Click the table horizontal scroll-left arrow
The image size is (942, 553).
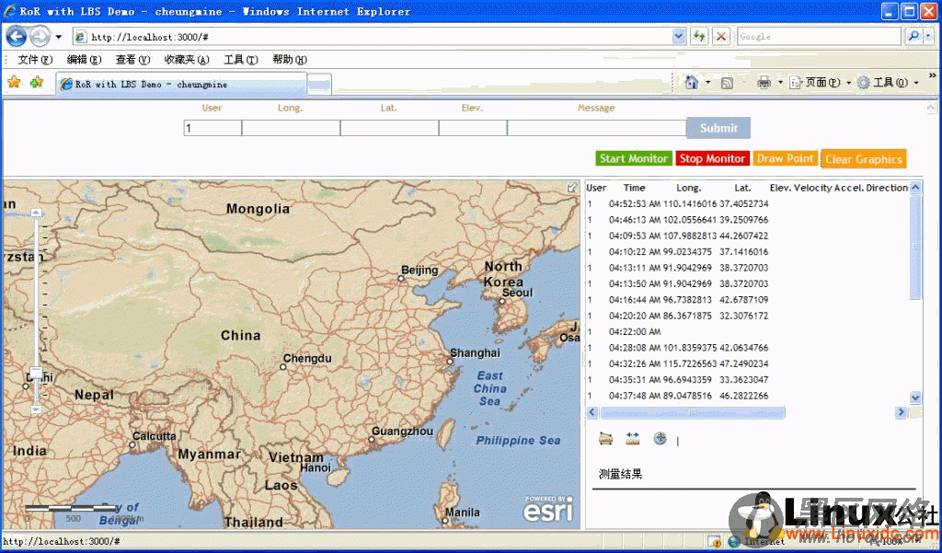[592, 412]
